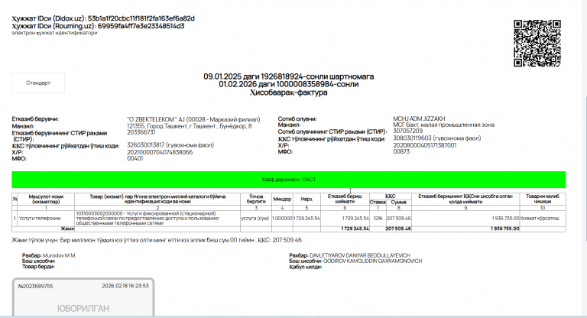Click the 'Етказиб берувчи:' label

tap(35, 119)
